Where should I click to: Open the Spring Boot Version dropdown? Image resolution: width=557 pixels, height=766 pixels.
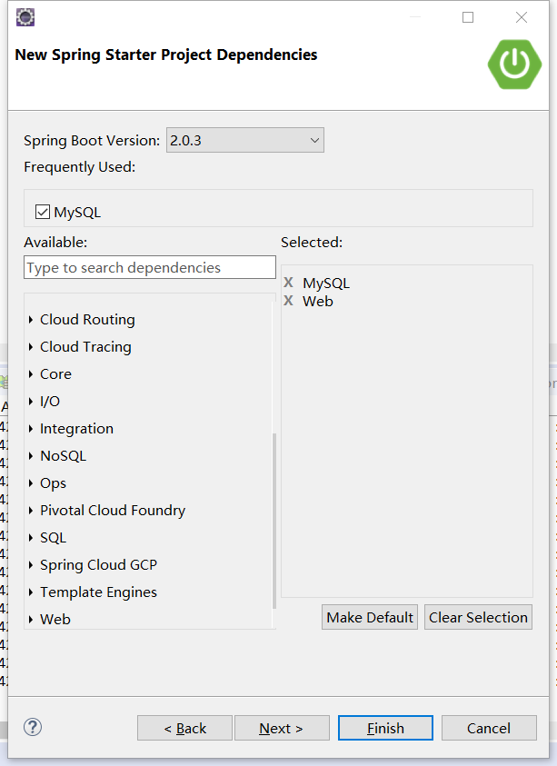[x=245, y=140]
